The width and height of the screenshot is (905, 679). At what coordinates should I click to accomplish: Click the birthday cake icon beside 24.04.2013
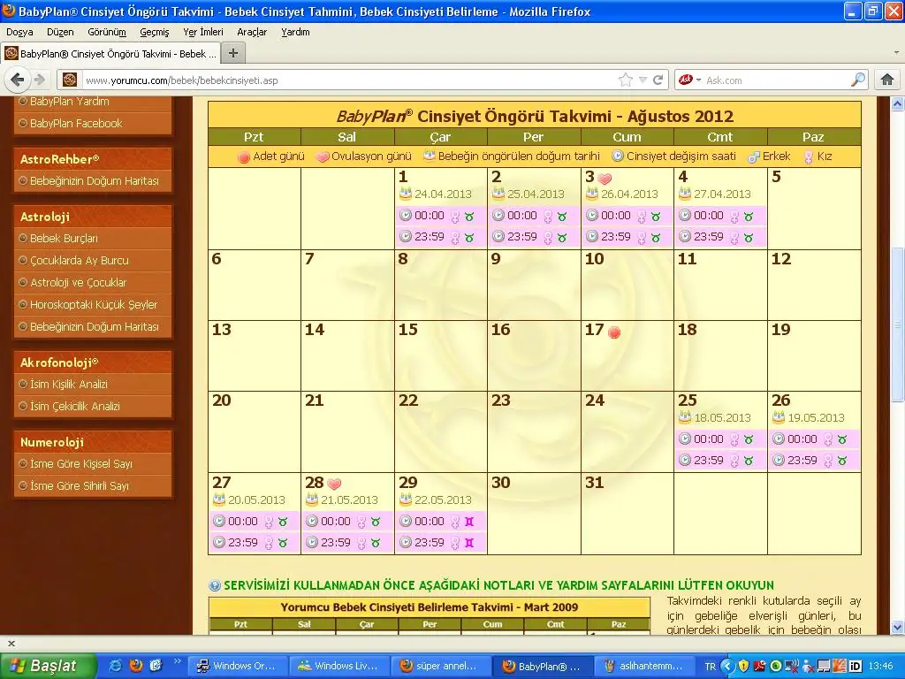coord(405,194)
